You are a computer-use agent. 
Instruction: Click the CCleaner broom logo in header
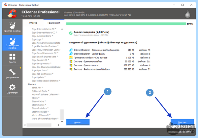(x=12, y=13)
